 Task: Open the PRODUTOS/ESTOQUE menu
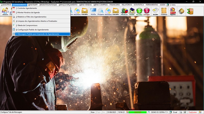tap(48, 5)
